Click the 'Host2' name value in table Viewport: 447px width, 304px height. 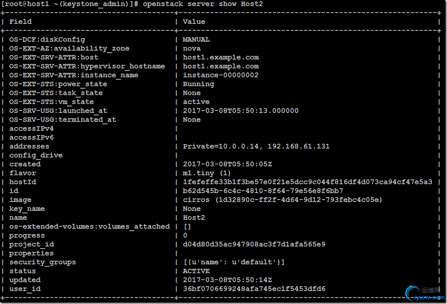pyautogui.click(x=194, y=217)
